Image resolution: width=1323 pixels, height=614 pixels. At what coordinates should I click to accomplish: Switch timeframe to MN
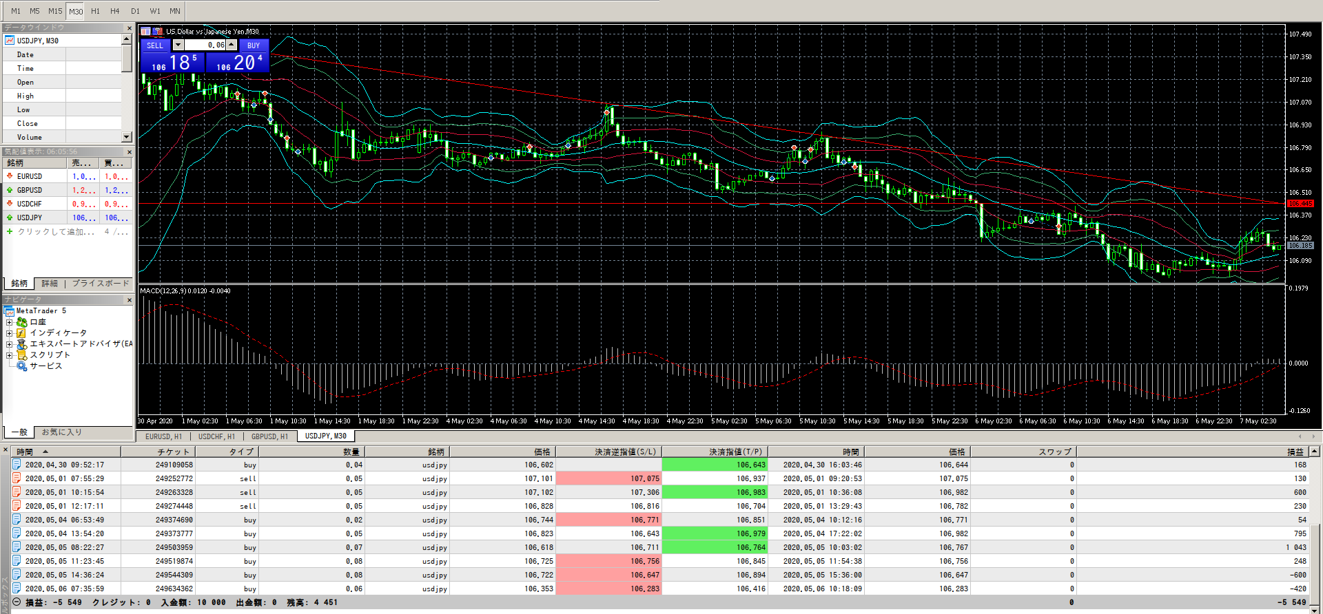[x=175, y=11]
